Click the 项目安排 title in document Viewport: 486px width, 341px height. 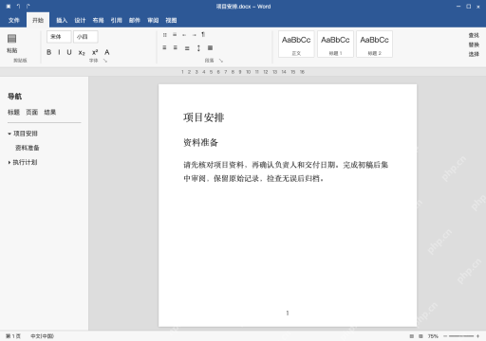point(204,117)
